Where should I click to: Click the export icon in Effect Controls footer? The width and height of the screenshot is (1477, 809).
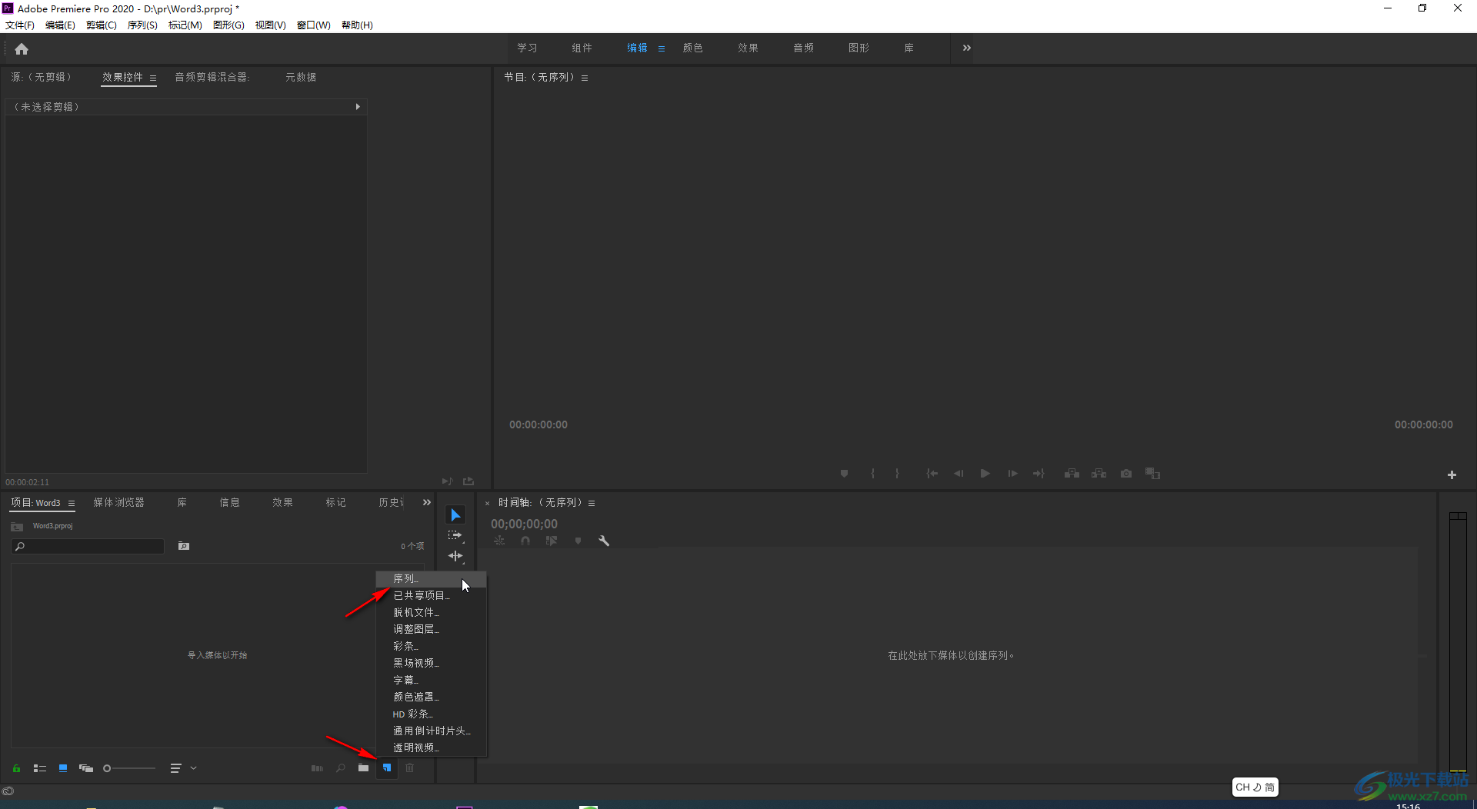click(468, 481)
